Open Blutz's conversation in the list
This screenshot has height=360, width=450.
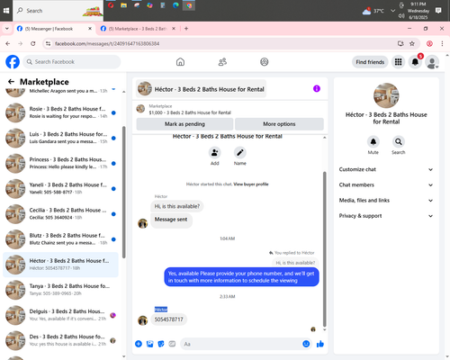point(60,239)
